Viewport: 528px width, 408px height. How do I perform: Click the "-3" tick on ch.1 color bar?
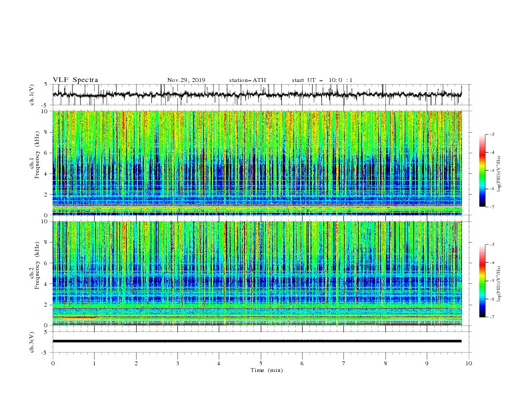tap(492, 134)
